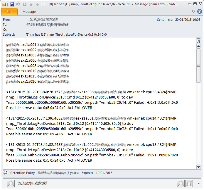Click the envelope application icon in title bar

click(4, 4)
